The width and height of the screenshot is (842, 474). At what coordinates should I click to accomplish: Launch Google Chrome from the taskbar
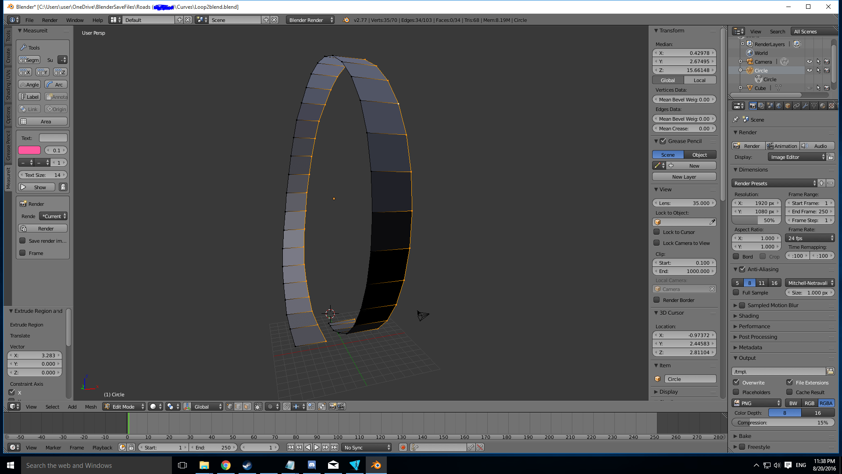pyautogui.click(x=226, y=465)
